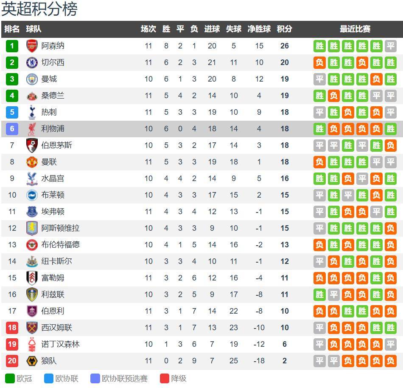
Task: Click the red 降级 legend swatch
Action: point(165,379)
